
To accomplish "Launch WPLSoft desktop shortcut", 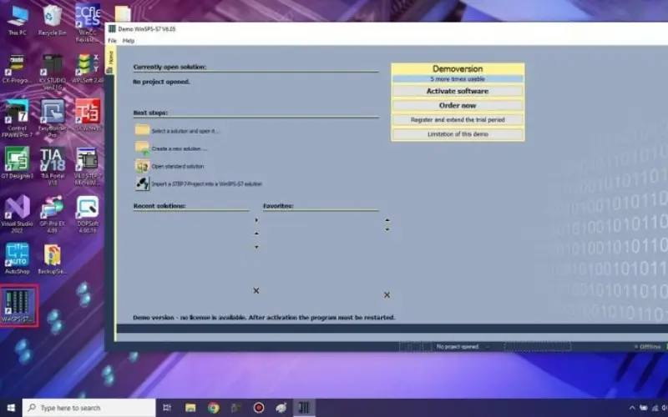I will pyautogui.click(x=88, y=68).
